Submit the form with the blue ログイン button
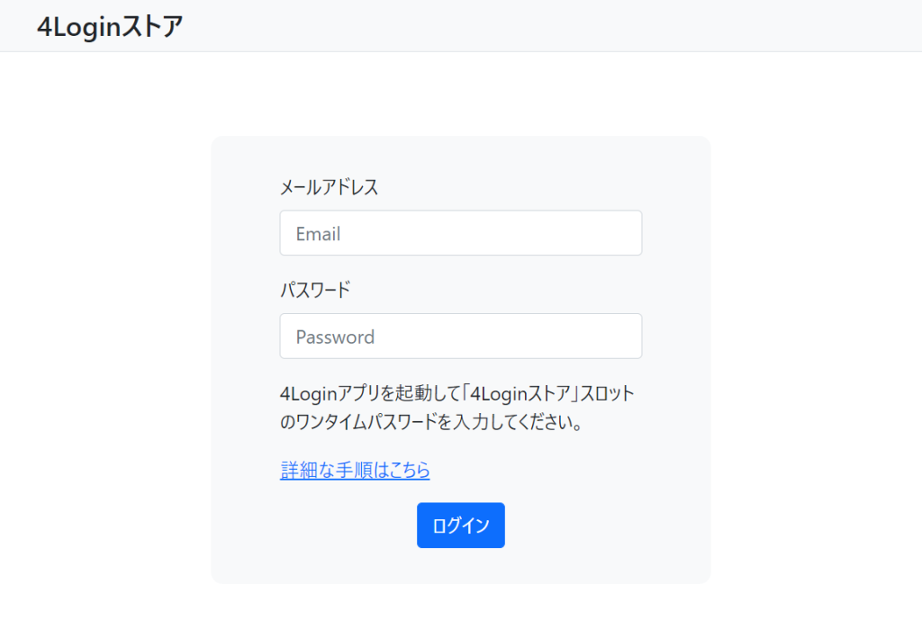922x620 pixels. [x=460, y=525]
